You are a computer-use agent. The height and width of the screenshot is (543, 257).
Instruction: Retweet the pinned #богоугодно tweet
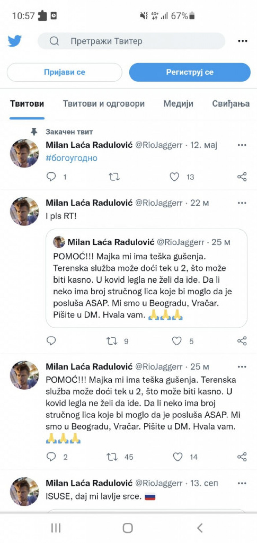point(114,177)
